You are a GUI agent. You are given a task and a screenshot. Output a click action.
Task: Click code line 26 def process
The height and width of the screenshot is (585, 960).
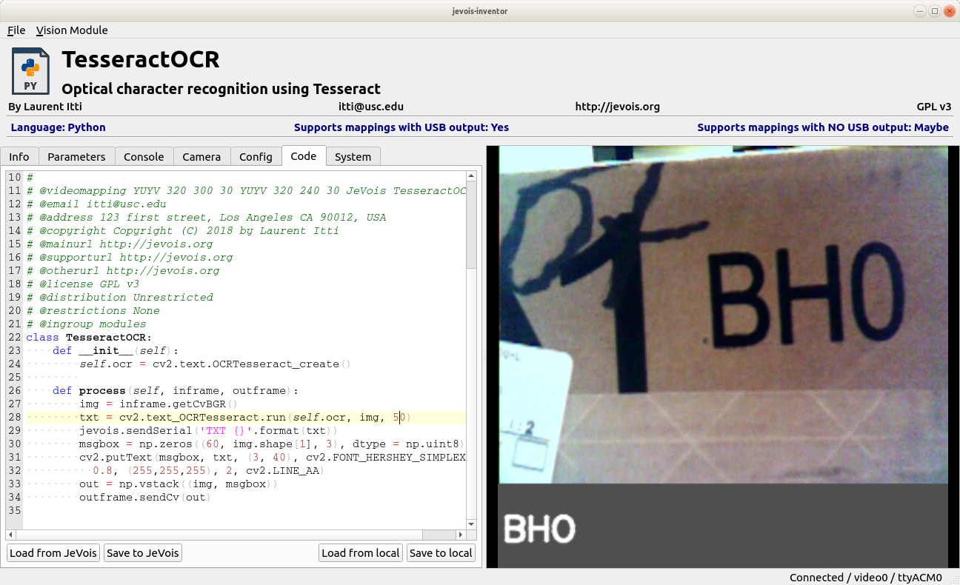coord(176,390)
